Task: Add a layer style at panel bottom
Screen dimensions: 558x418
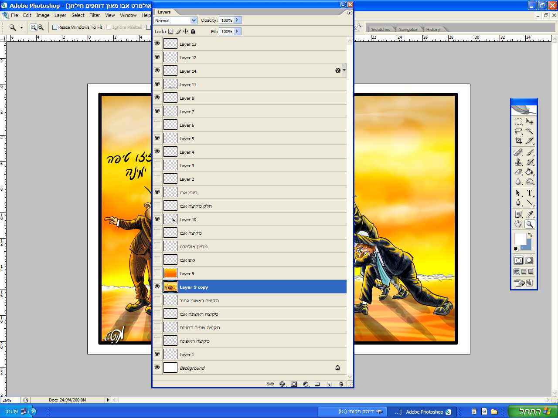Action: pyautogui.click(x=282, y=384)
